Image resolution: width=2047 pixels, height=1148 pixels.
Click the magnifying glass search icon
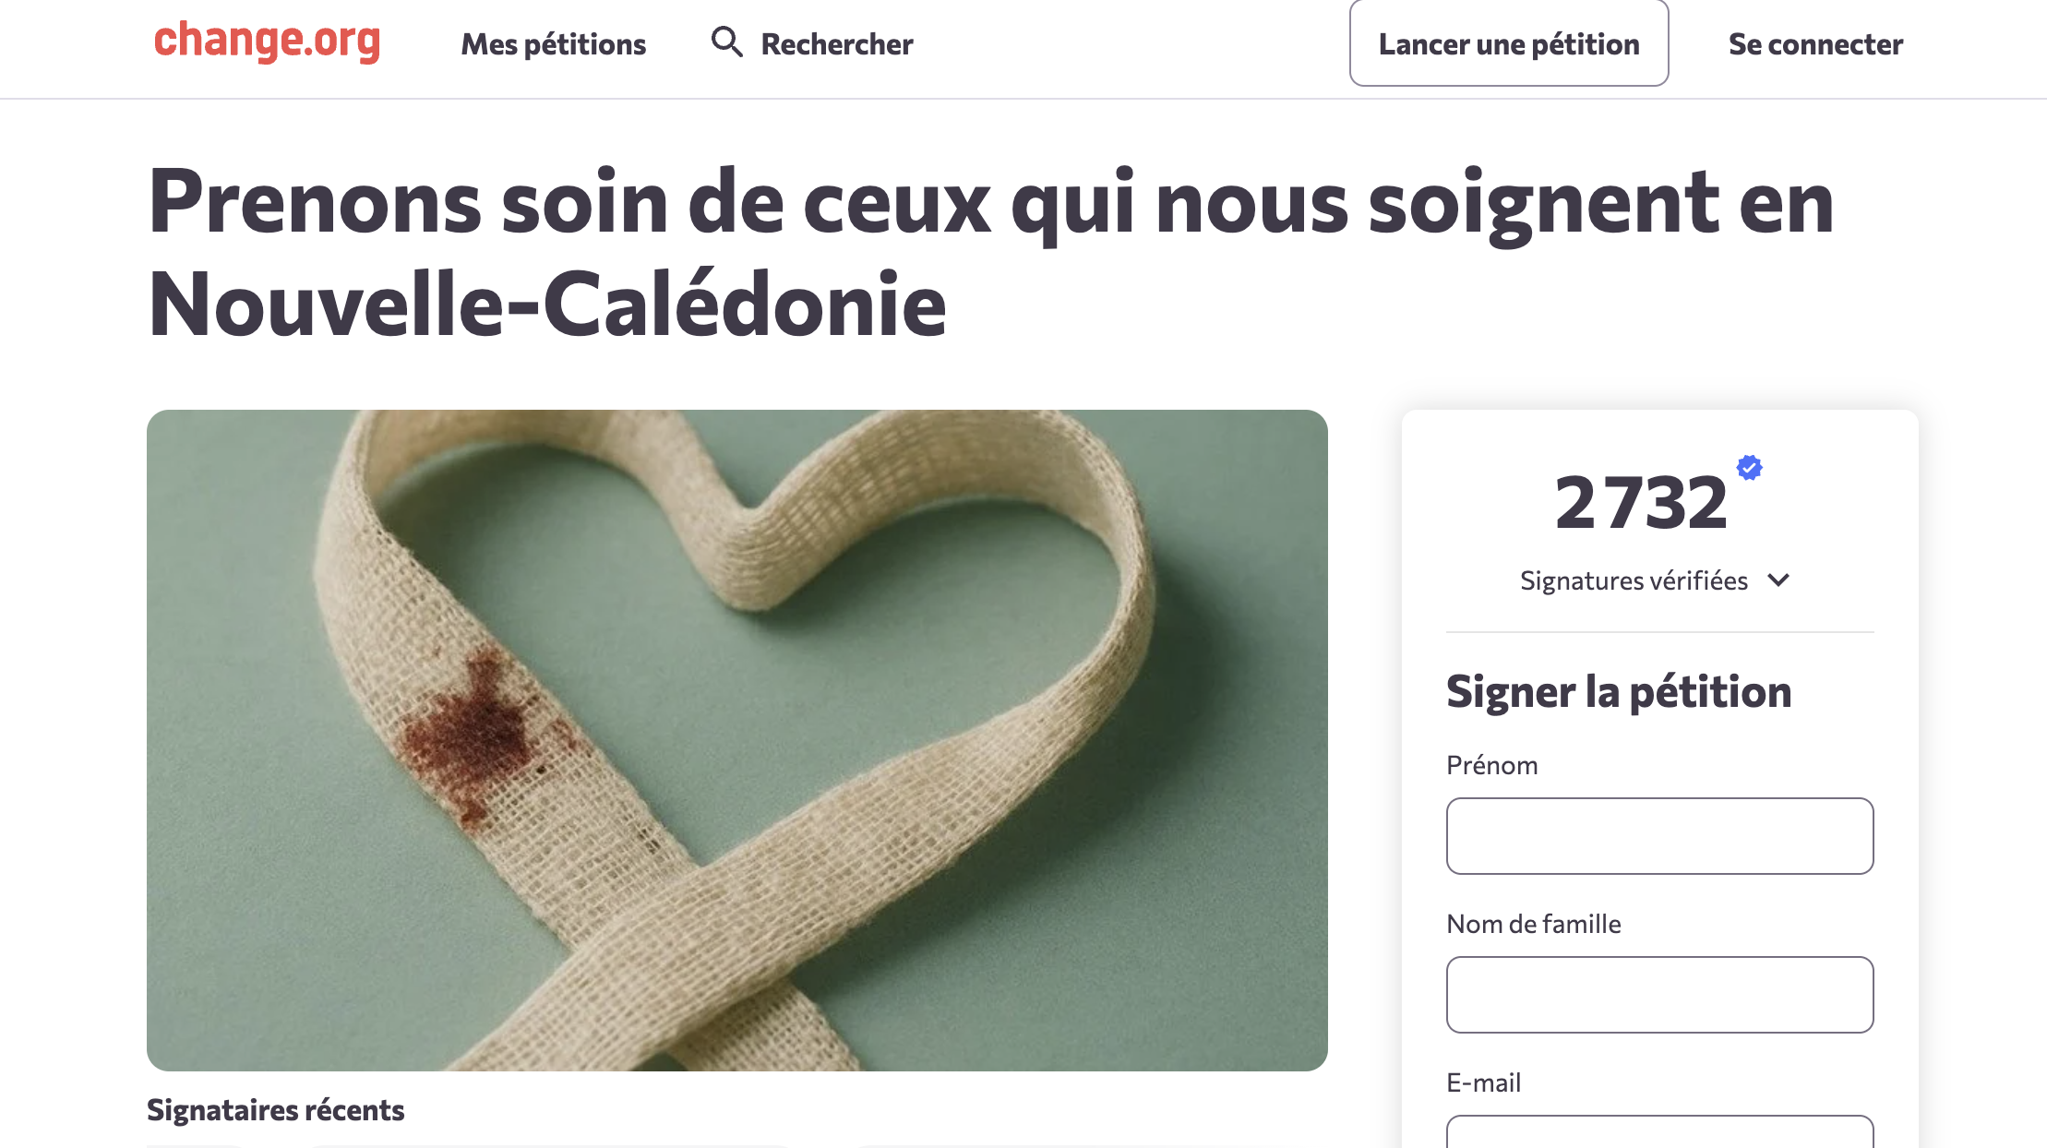[x=726, y=42]
